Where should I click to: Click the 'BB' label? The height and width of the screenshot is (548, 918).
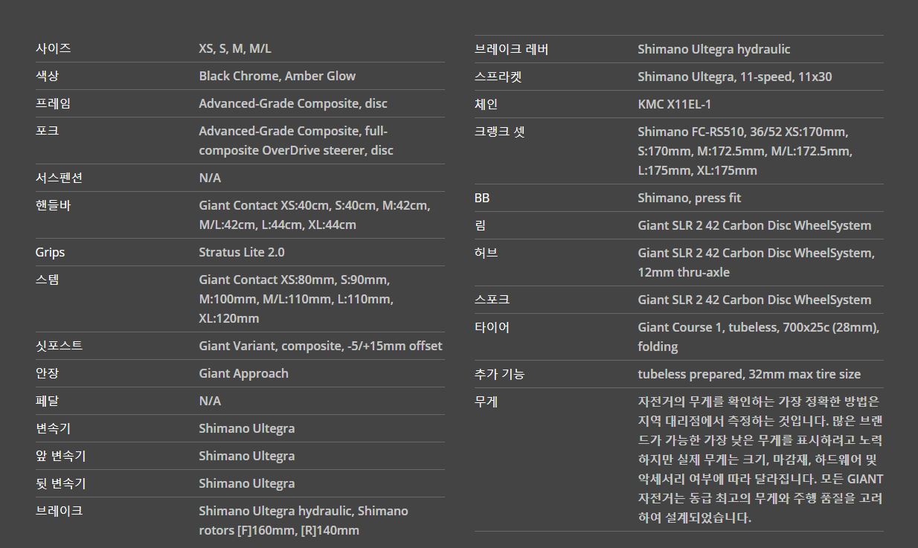click(x=482, y=198)
